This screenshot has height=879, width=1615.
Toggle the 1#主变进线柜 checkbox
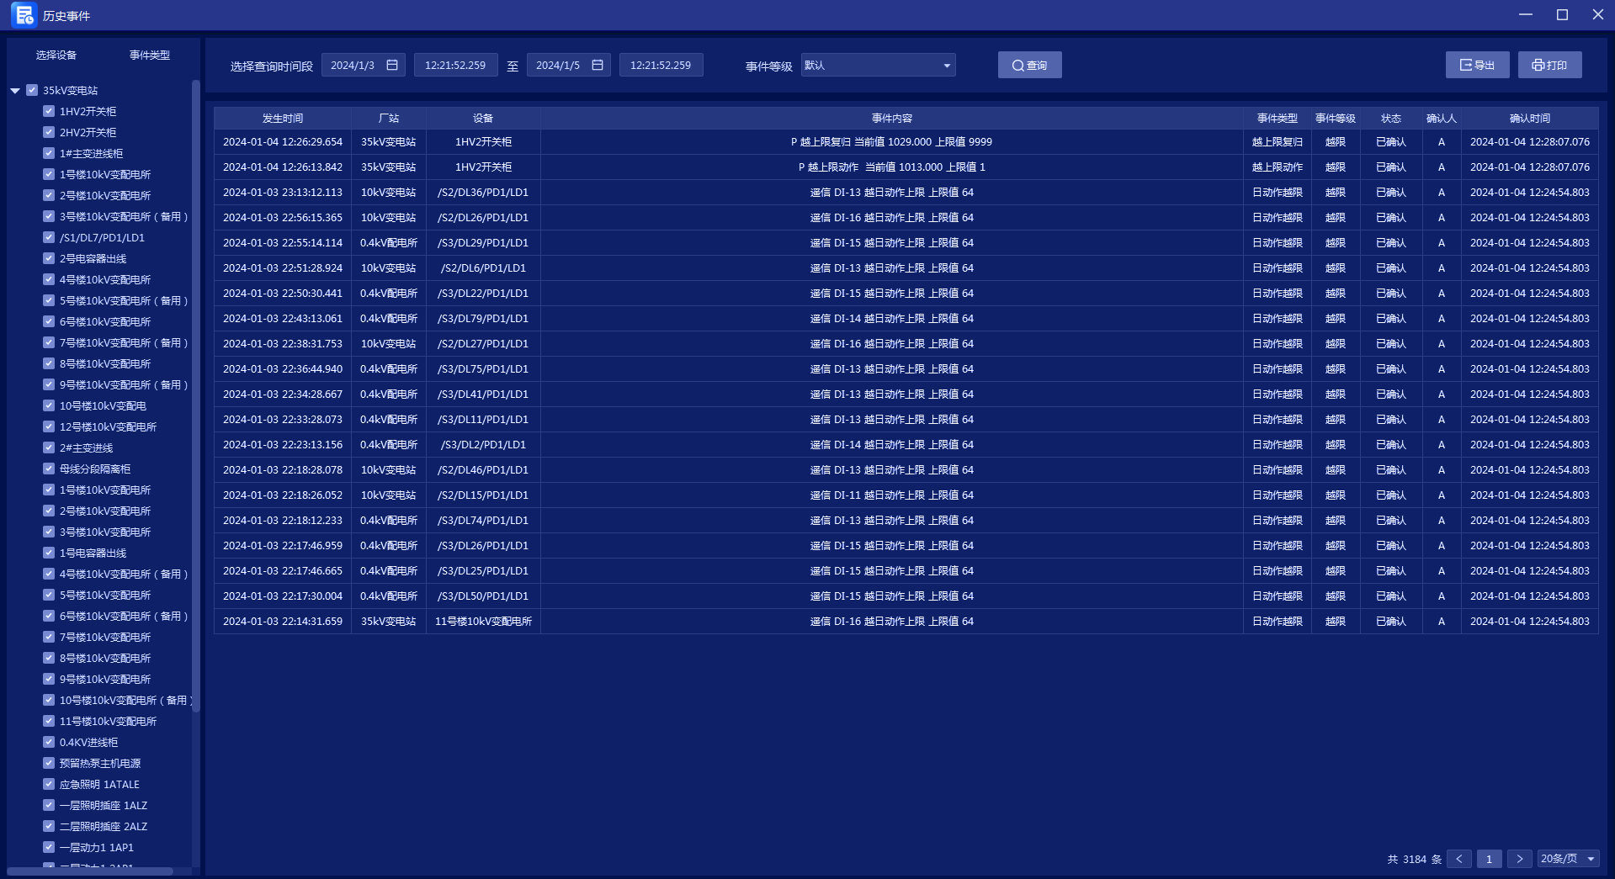49,153
